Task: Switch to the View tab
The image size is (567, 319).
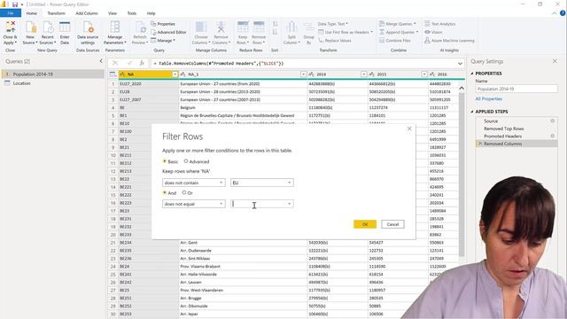Action: (x=113, y=13)
